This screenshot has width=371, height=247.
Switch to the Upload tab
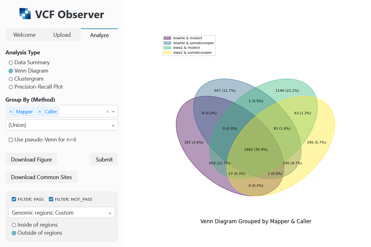pos(62,35)
